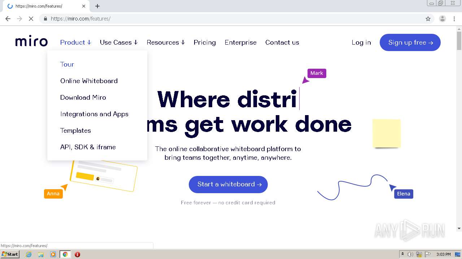Open Internet Explorer from taskbar
Viewport: 462px width, 259px height.
pos(29,254)
